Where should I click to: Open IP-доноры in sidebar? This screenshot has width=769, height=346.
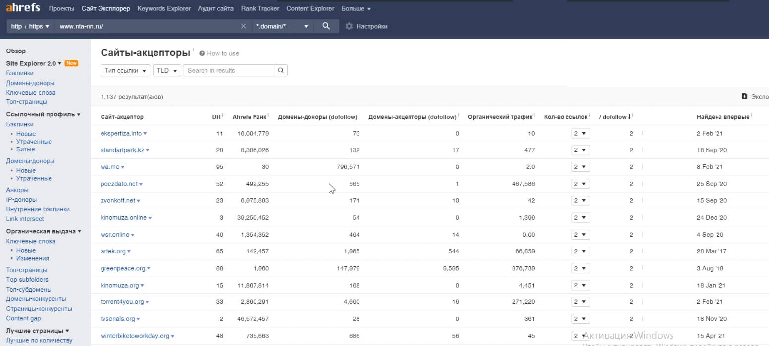pos(21,200)
